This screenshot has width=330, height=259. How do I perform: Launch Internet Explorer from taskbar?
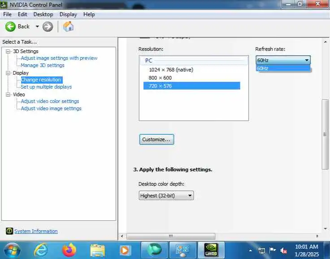[41, 250]
